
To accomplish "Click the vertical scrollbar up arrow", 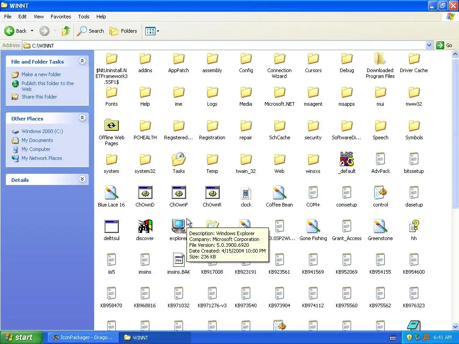I will click(455, 54).
